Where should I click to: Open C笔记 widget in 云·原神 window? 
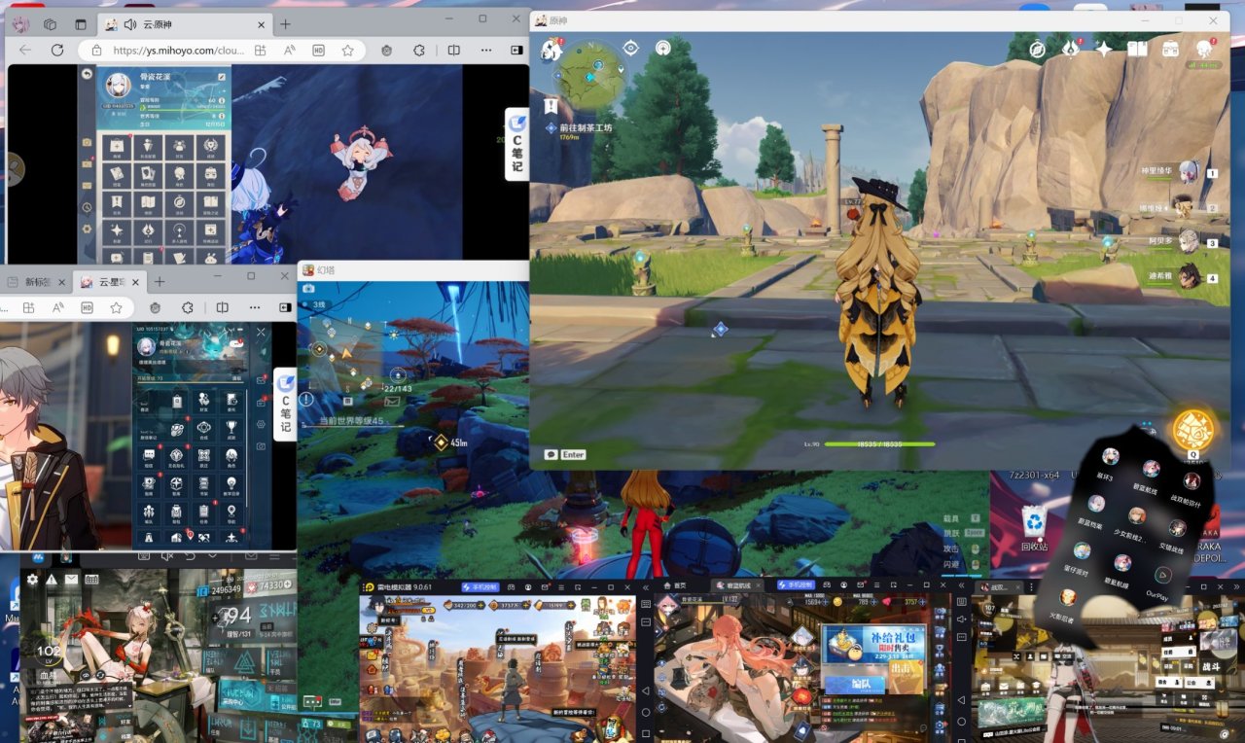tap(516, 145)
